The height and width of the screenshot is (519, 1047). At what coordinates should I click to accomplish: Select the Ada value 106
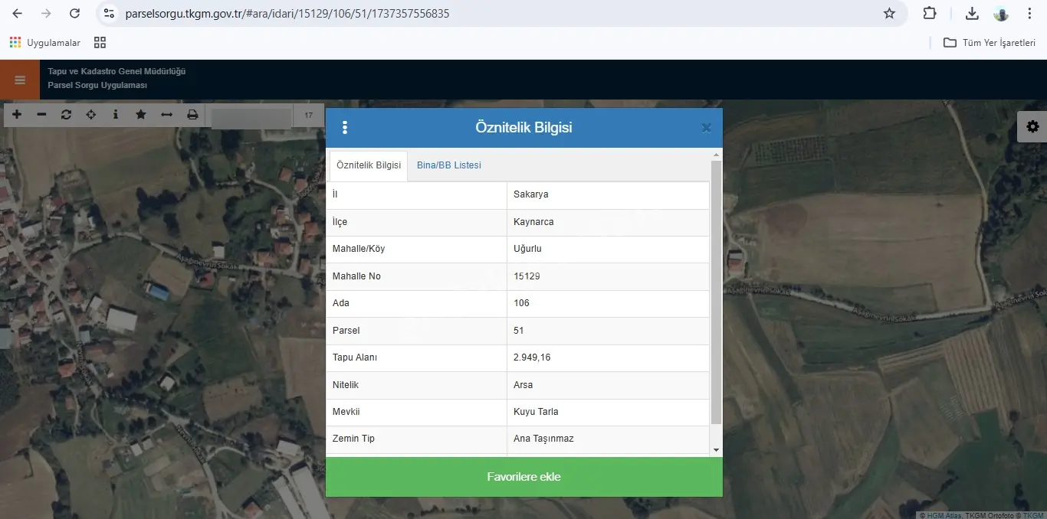click(608, 303)
